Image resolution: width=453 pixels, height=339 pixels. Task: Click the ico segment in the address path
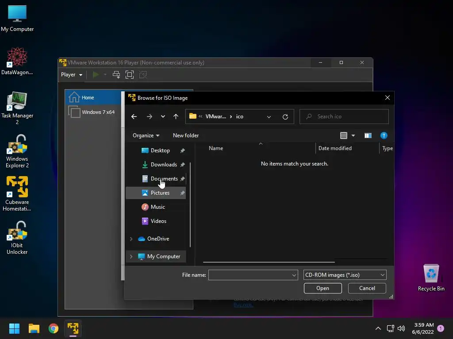(x=239, y=117)
